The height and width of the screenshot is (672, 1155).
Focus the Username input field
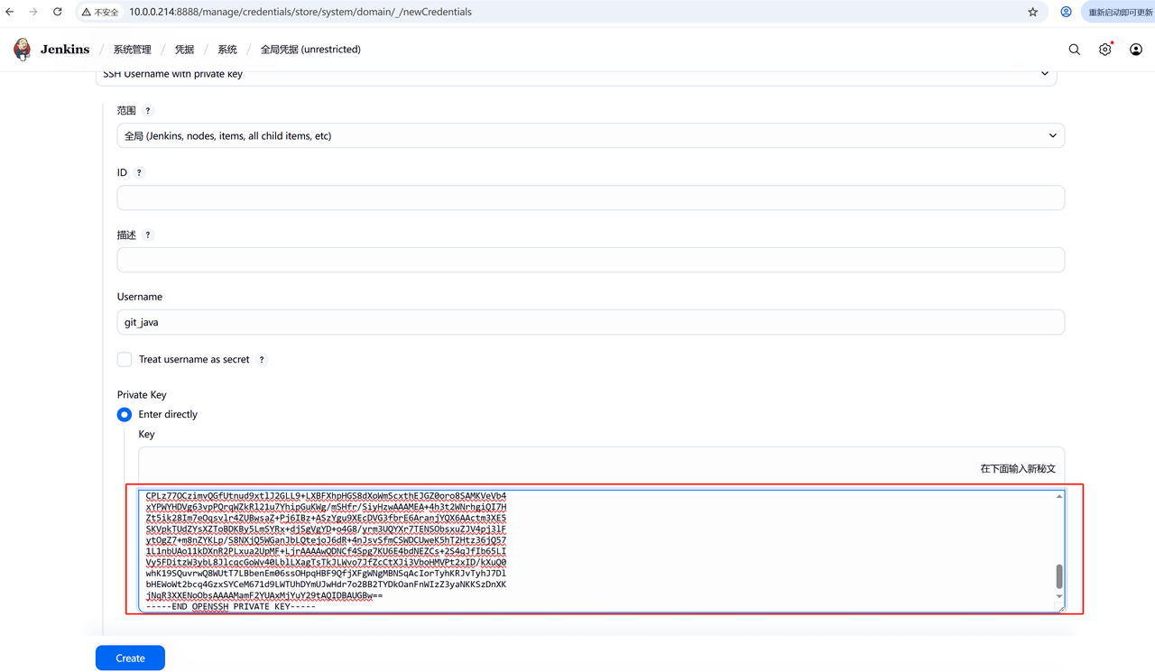click(x=590, y=322)
